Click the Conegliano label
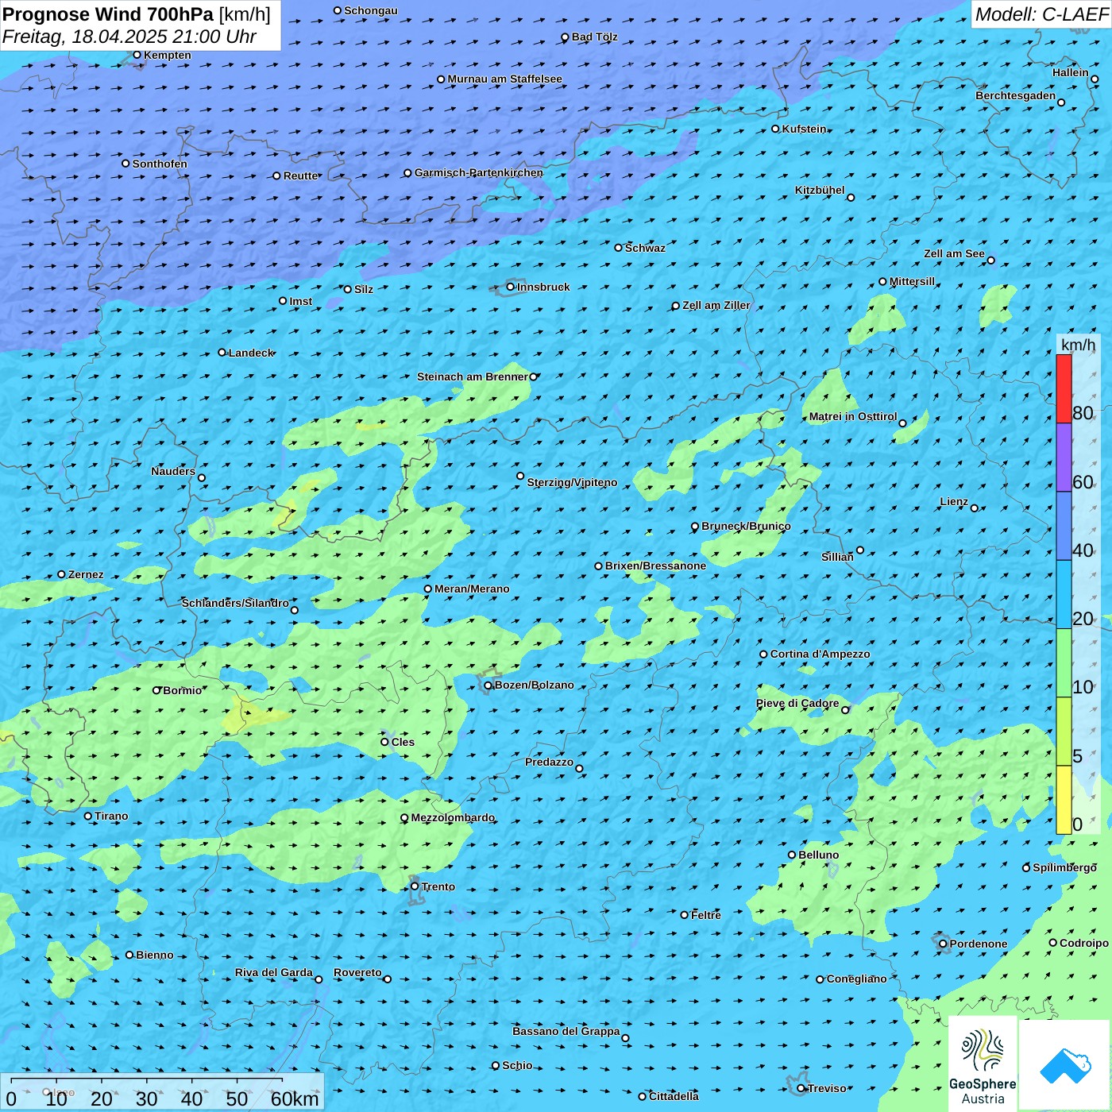The width and height of the screenshot is (1112, 1112). pos(856,979)
